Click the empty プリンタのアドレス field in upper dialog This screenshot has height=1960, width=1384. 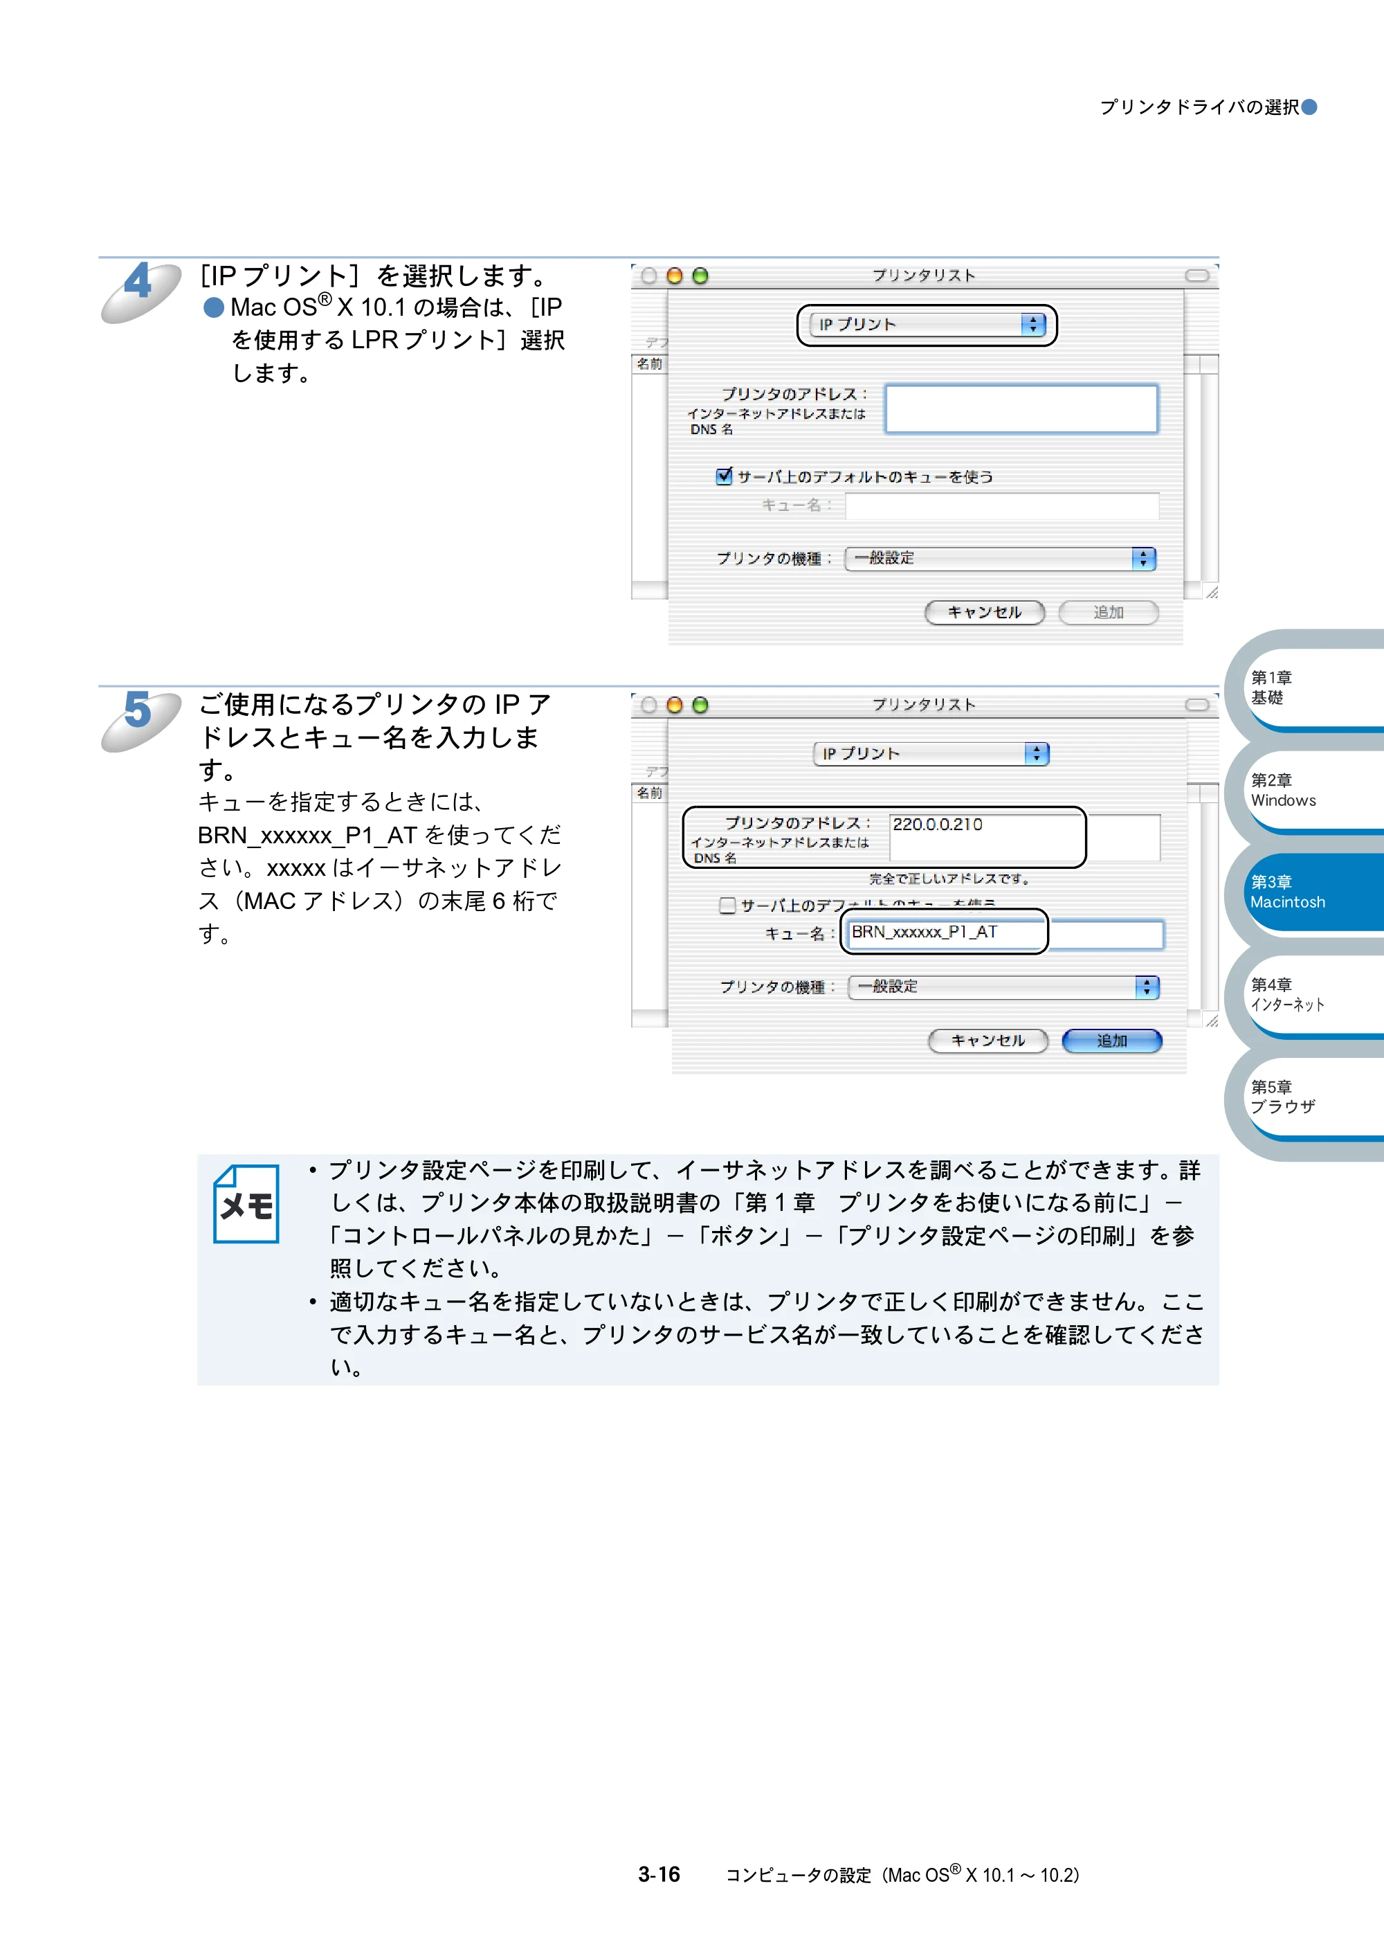click(x=1021, y=409)
